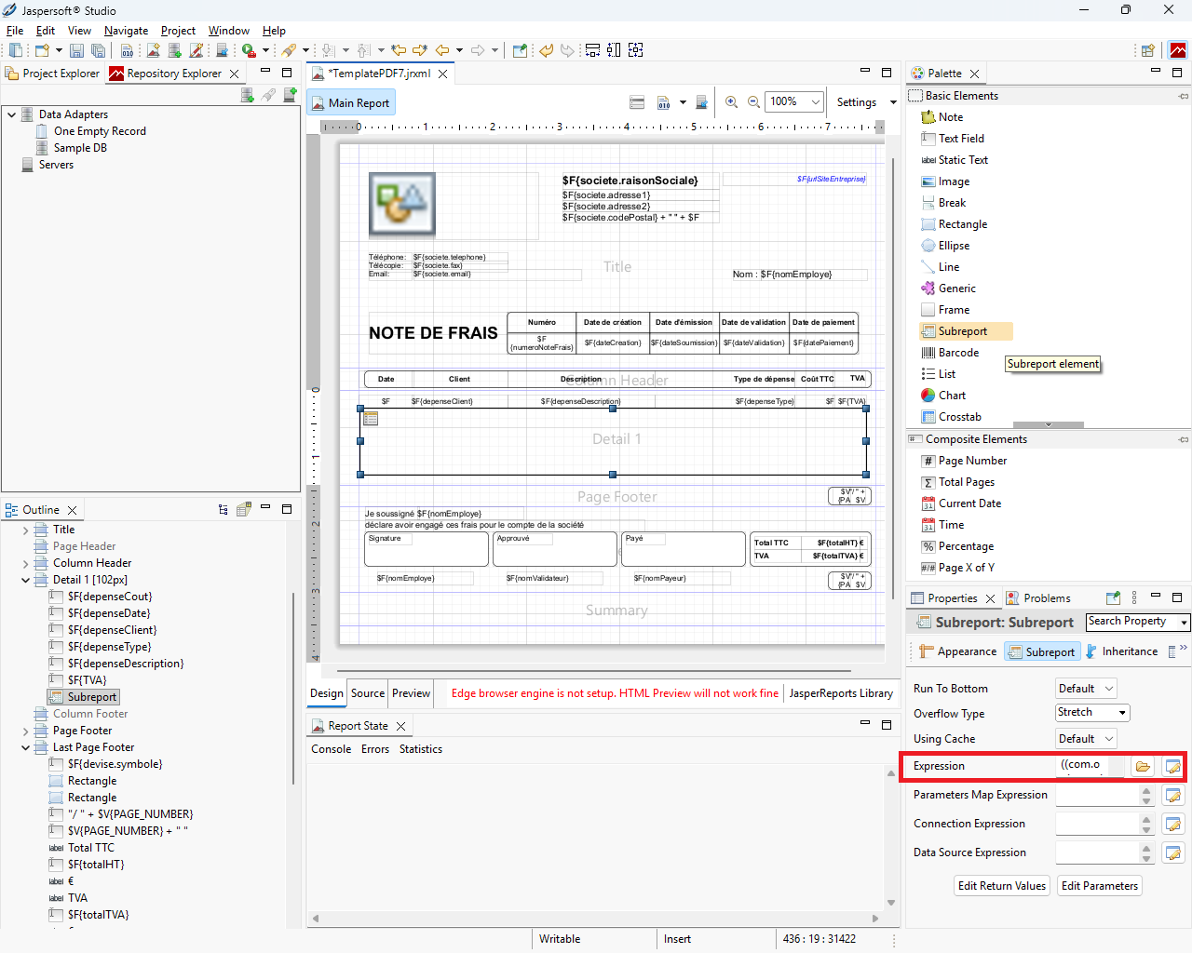Click the New wizard toolbar icon

click(x=43, y=50)
